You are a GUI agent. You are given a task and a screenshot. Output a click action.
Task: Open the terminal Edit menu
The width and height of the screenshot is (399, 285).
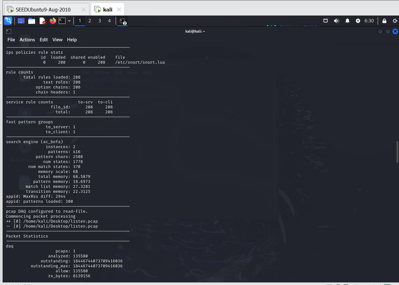coord(44,40)
